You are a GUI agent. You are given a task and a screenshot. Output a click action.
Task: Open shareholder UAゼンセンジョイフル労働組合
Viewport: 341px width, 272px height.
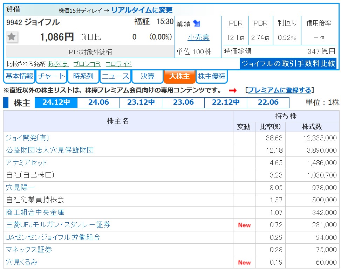click(53, 237)
